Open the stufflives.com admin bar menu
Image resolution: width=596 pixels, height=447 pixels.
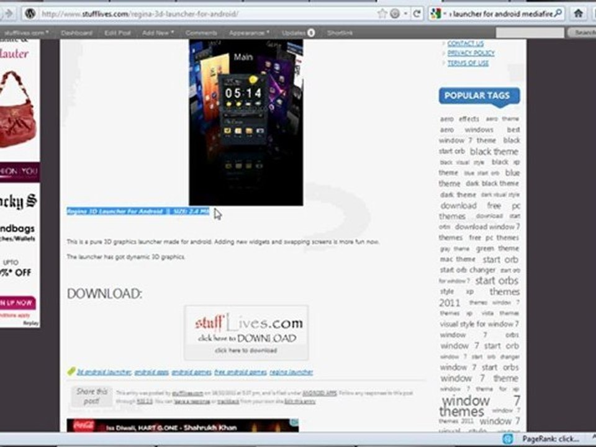pyautogui.click(x=26, y=33)
